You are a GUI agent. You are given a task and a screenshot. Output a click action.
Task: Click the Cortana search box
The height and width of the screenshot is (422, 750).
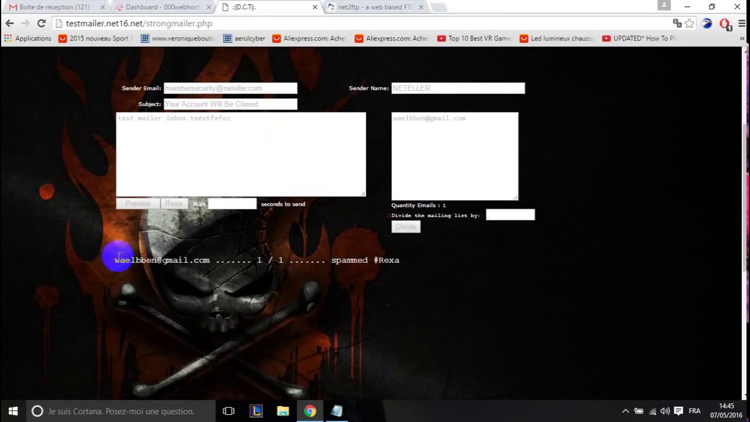point(122,411)
